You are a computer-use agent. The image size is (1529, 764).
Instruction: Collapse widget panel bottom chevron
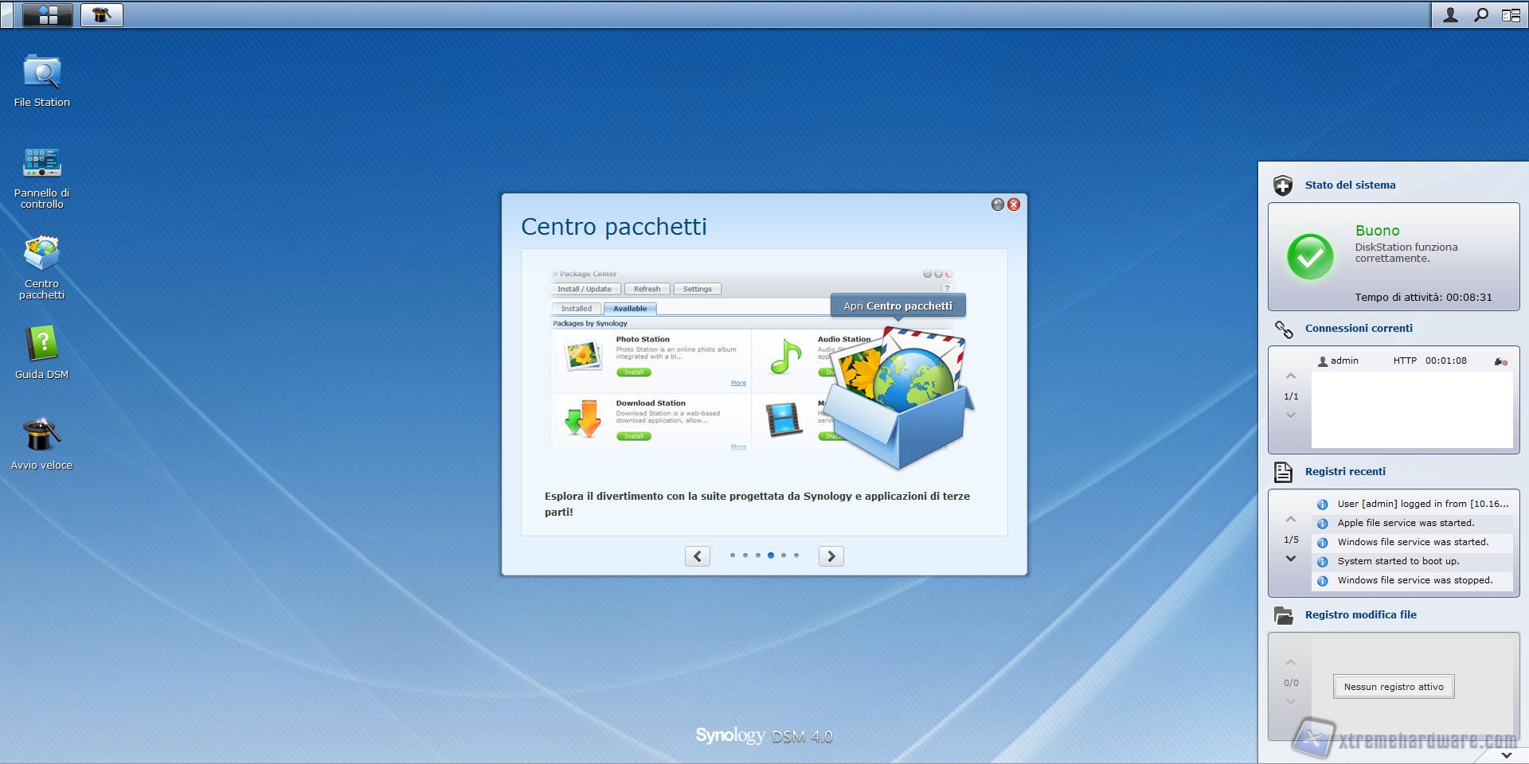tap(1506, 754)
